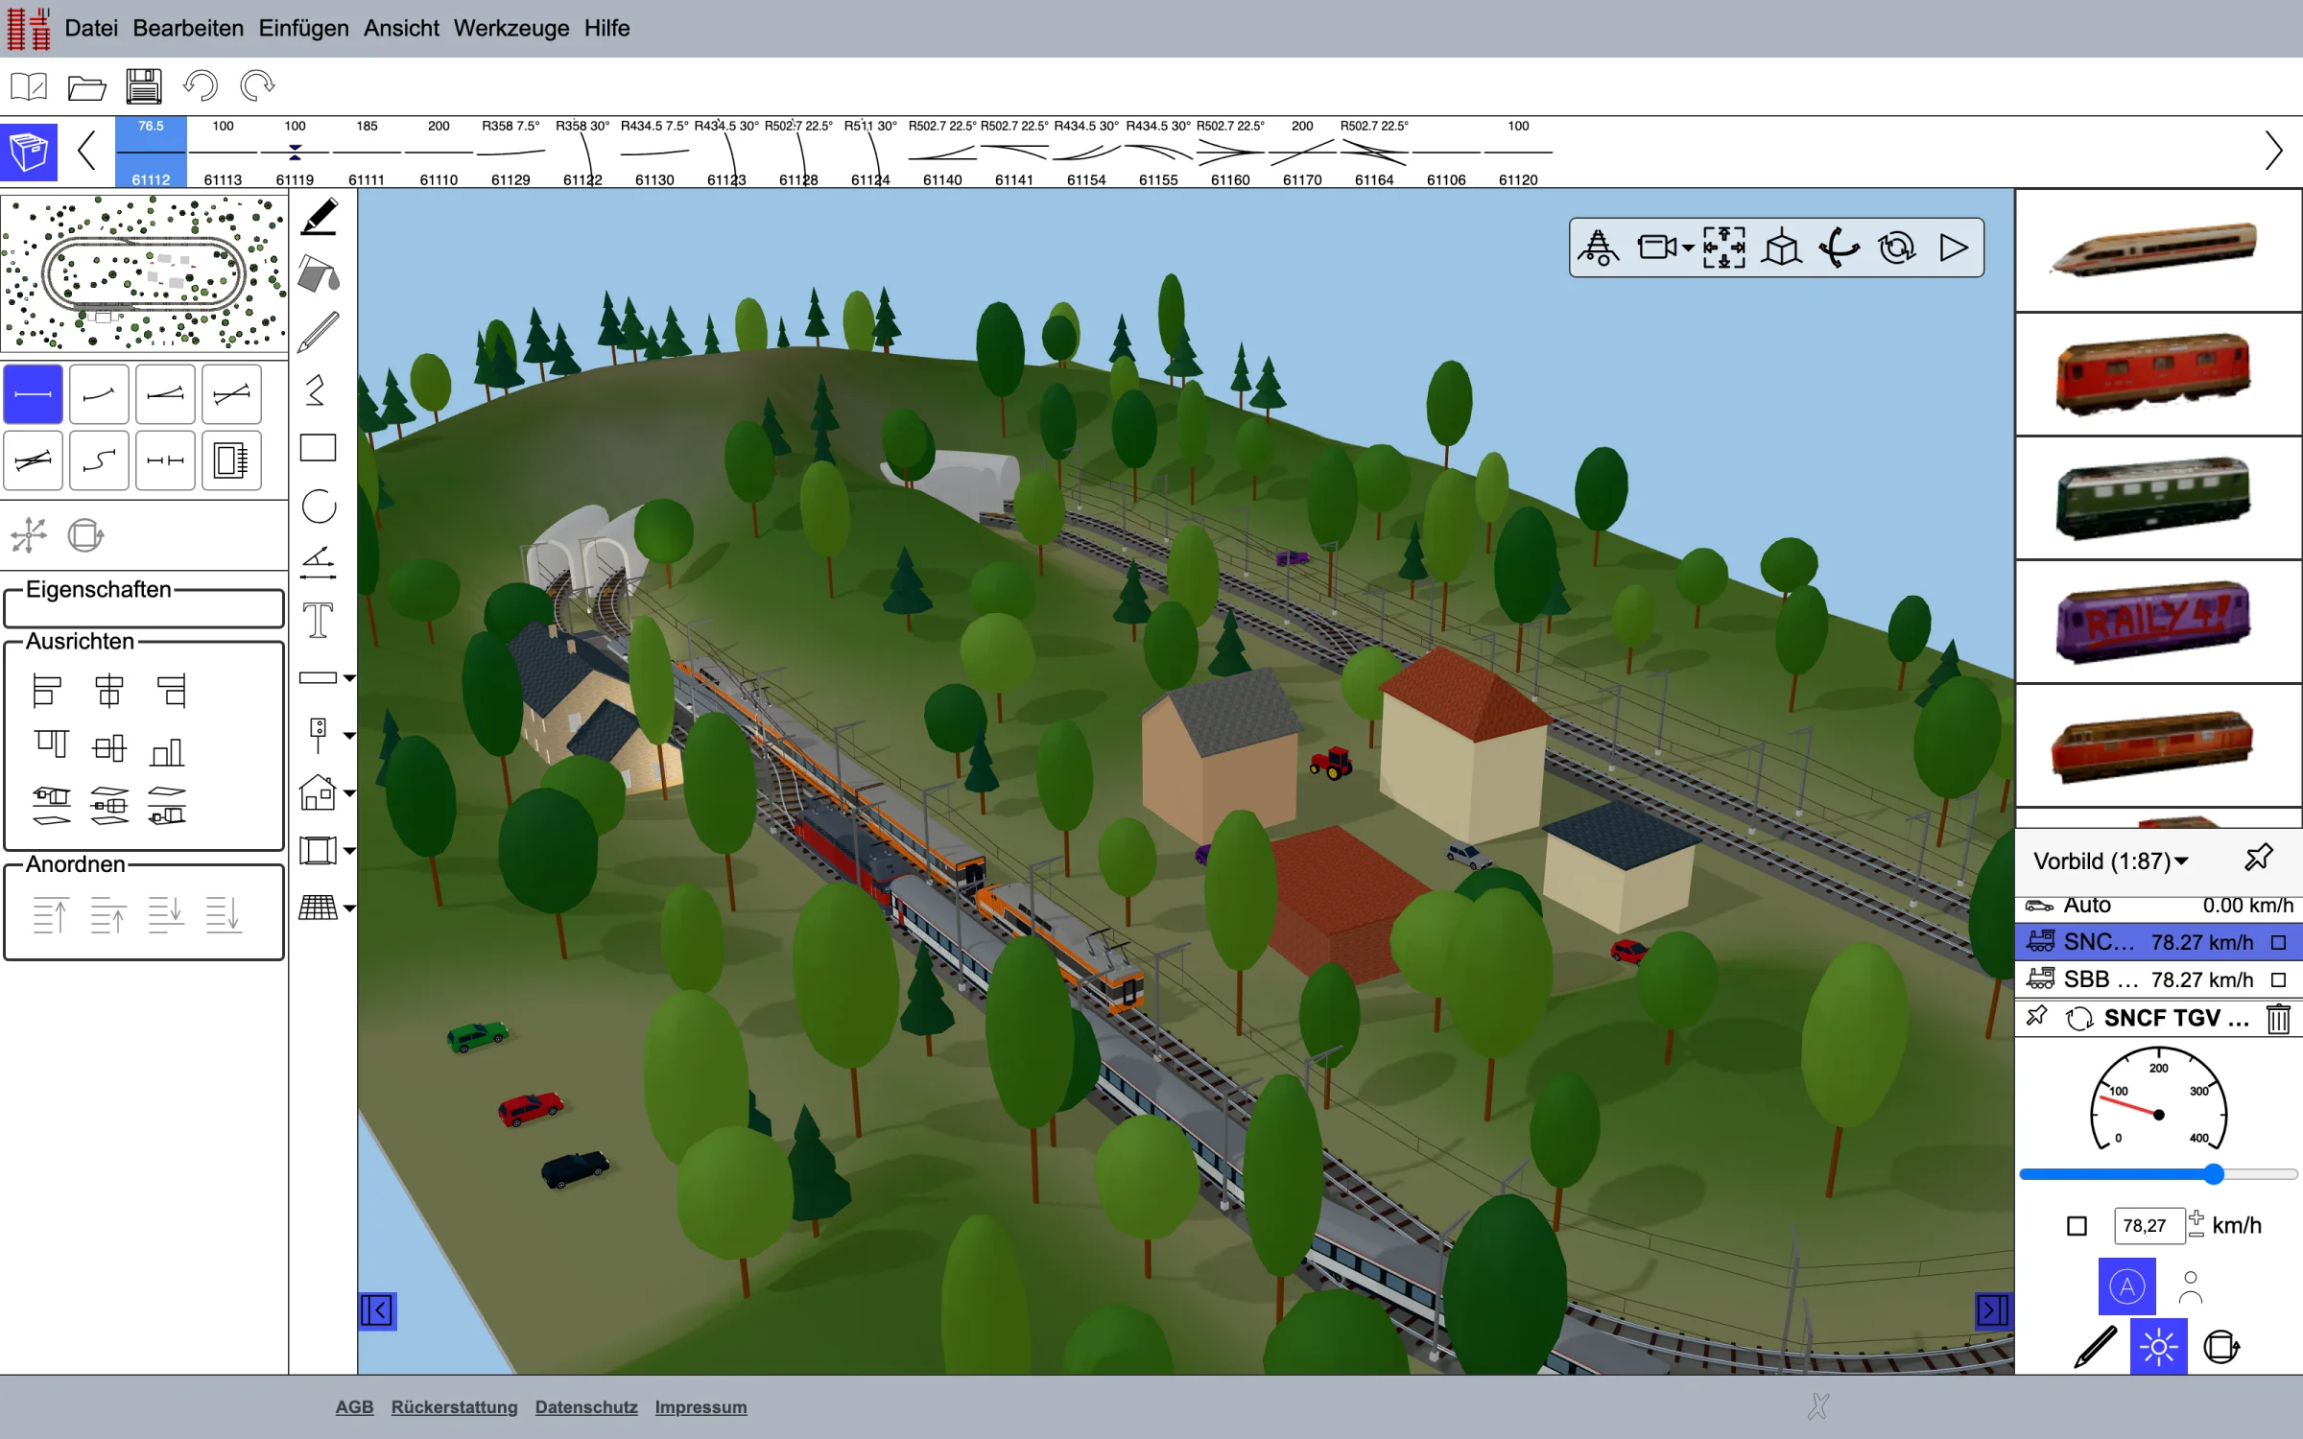
Task: Open the Vorbild (1:87) scale dropdown
Action: 2111,861
